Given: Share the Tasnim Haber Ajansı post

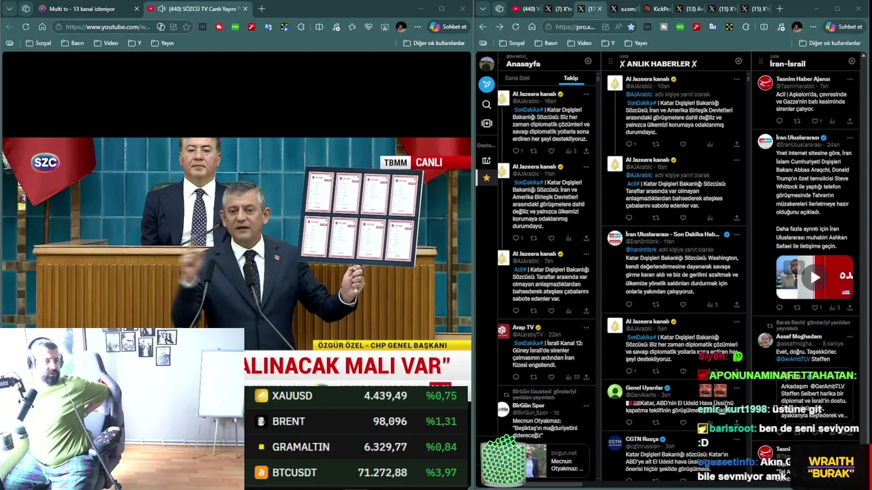Looking at the screenshot, I should (x=850, y=121).
